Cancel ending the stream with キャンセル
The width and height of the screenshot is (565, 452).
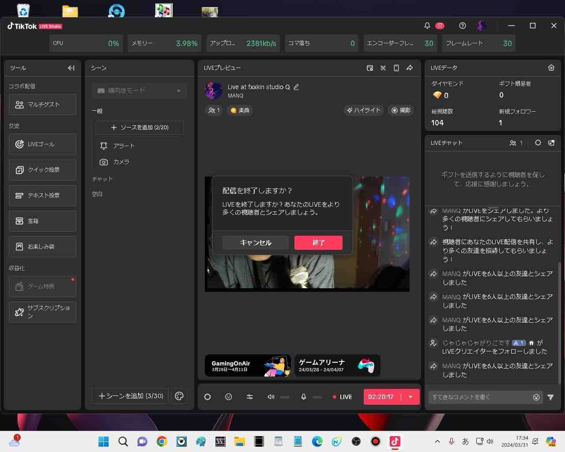[256, 243]
